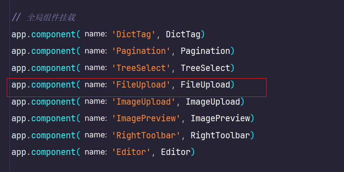Click the 'FileUpload' string in highlighted line
Viewport: 344px width, 172px height.
coord(141,85)
